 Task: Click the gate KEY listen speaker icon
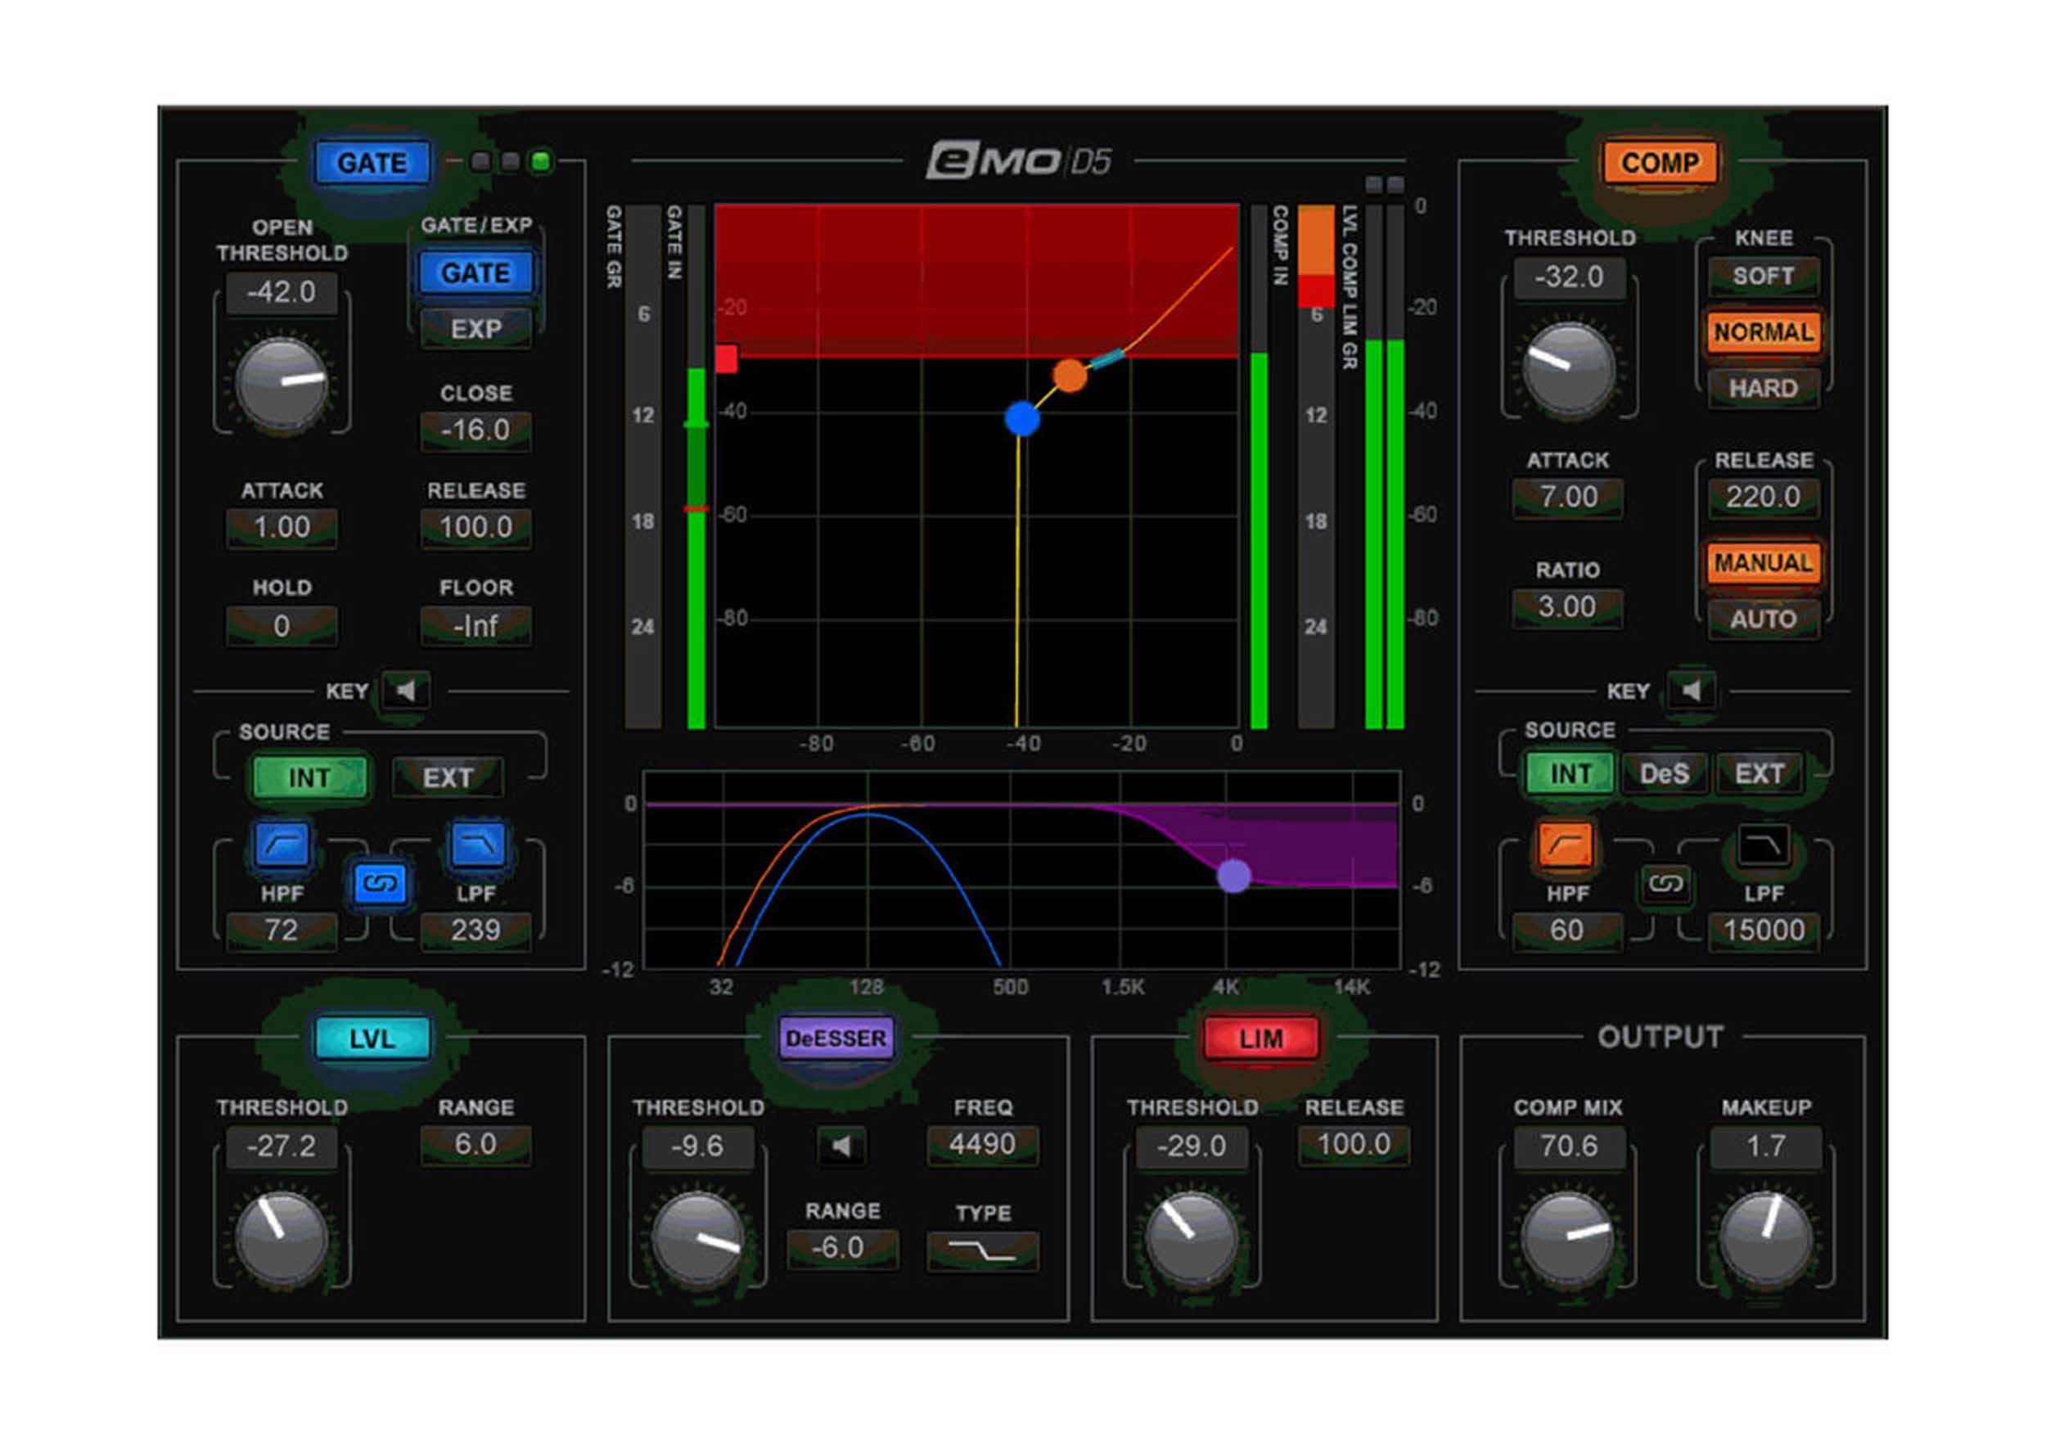(x=407, y=690)
